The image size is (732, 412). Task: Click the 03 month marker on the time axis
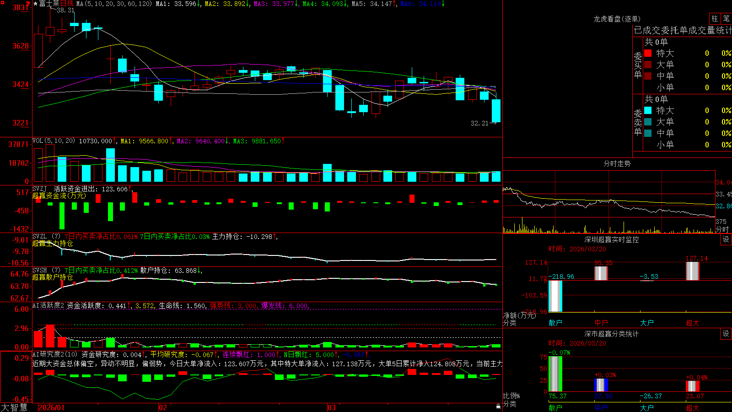[332, 407]
